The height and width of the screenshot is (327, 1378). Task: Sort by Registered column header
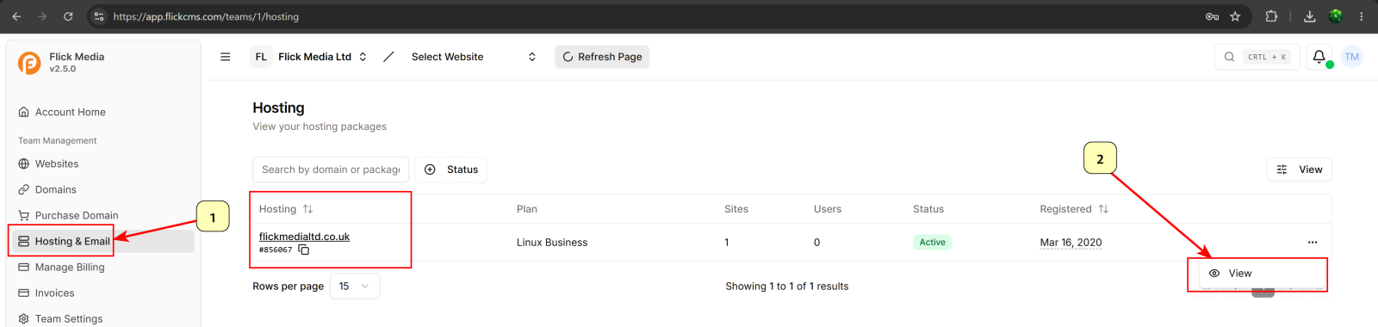coord(1074,209)
